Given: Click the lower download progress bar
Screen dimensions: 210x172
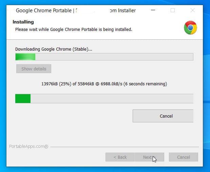Looking at the screenshot, I should coord(104,99).
